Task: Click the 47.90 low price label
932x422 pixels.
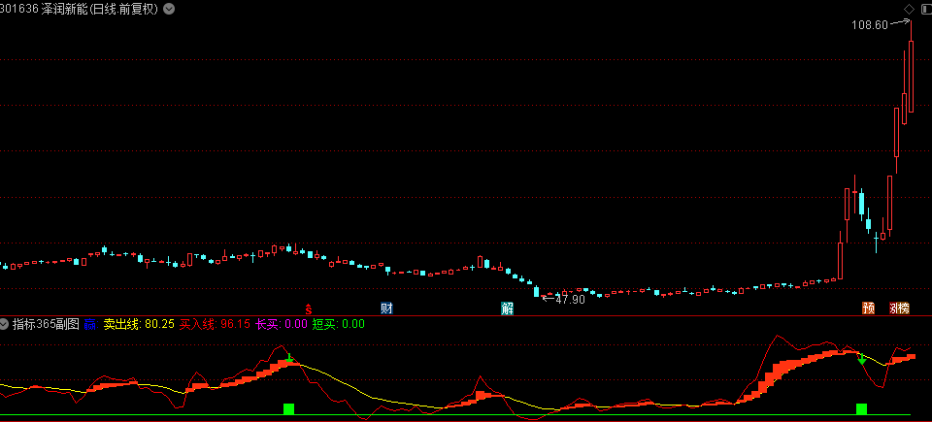Action: [x=570, y=299]
